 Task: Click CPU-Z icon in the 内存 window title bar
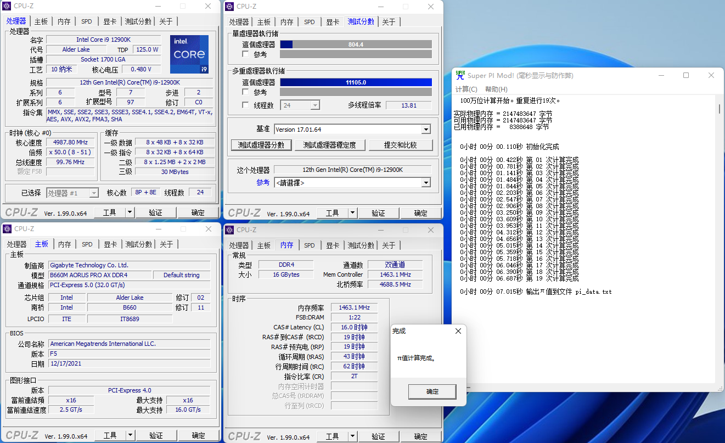[x=230, y=230]
